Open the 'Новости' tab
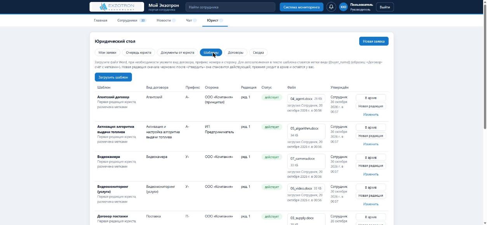This screenshot has width=487, height=225. [x=166, y=20]
